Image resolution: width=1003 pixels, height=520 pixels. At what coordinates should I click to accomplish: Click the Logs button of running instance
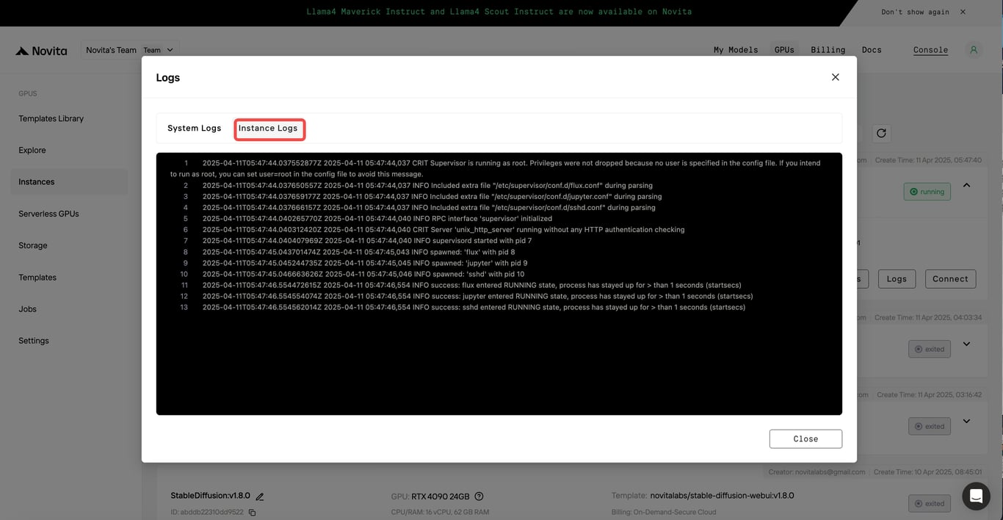pos(897,278)
